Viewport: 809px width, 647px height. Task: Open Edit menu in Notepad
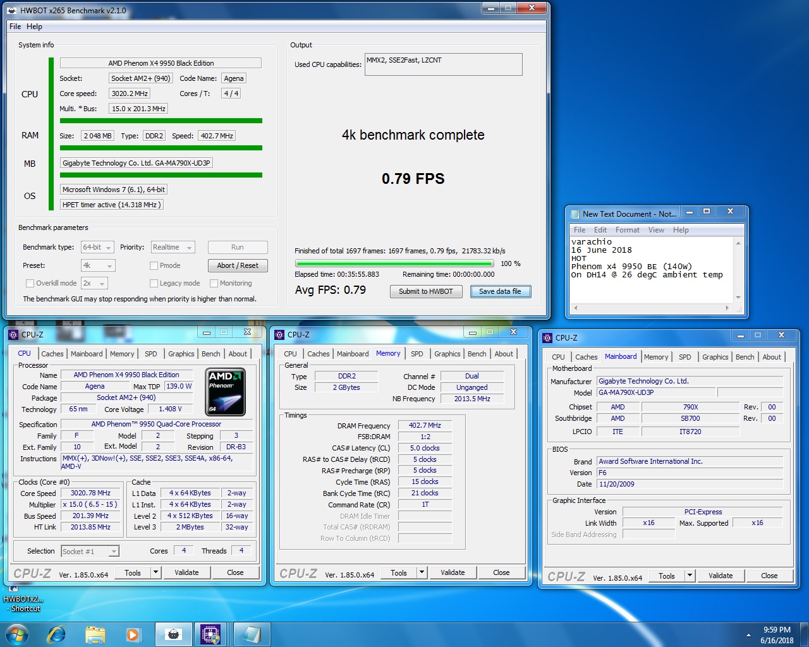click(x=600, y=230)
